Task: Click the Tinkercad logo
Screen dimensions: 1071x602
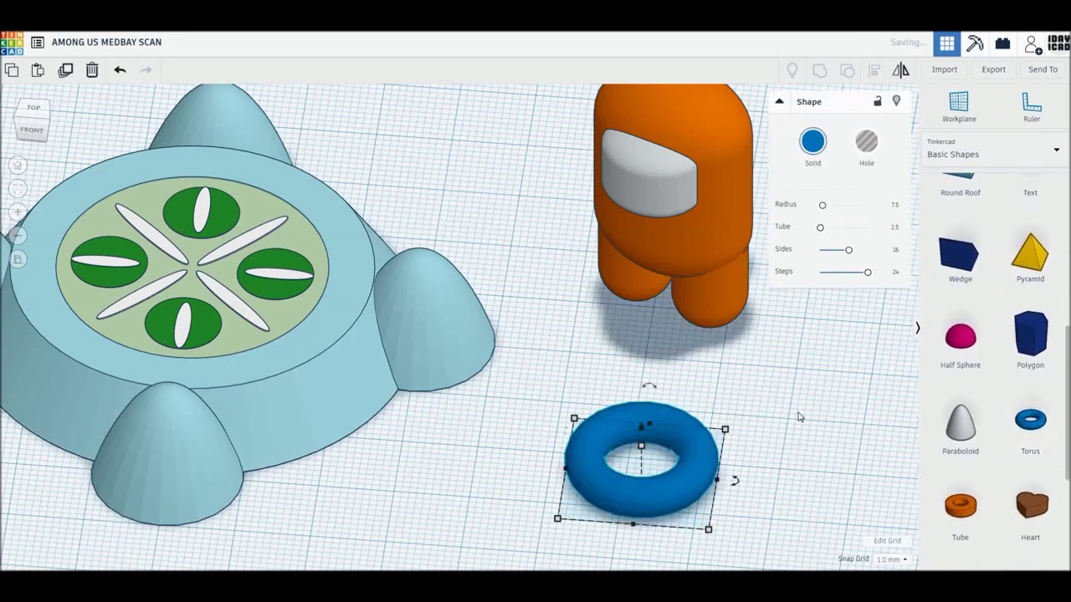Action: point(12,43)
